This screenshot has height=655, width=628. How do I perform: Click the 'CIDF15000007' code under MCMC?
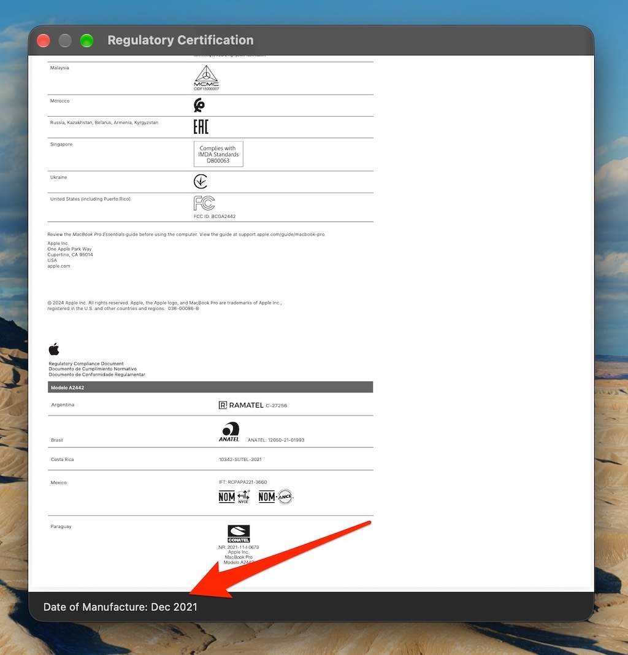206,88
